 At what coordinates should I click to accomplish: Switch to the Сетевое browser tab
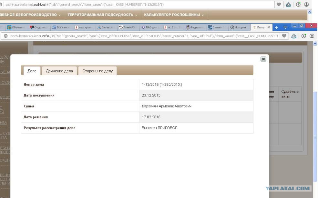click(x=105, y=27)
